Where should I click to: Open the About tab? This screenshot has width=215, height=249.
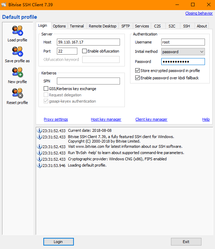tap(202, 26)
